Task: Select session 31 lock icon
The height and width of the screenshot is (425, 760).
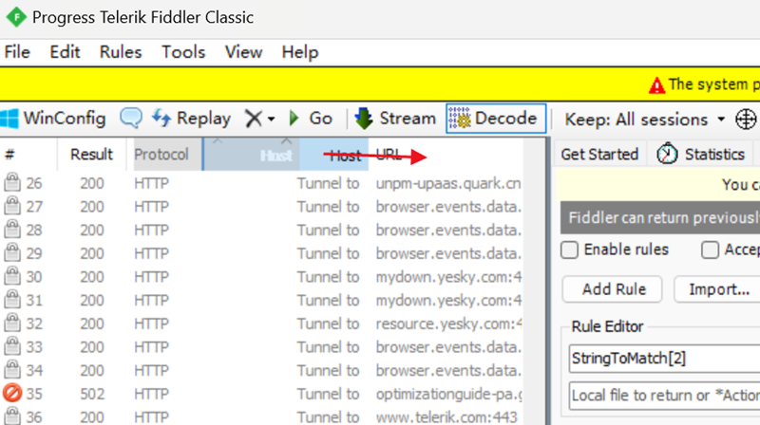Action: tap(12, 299)
